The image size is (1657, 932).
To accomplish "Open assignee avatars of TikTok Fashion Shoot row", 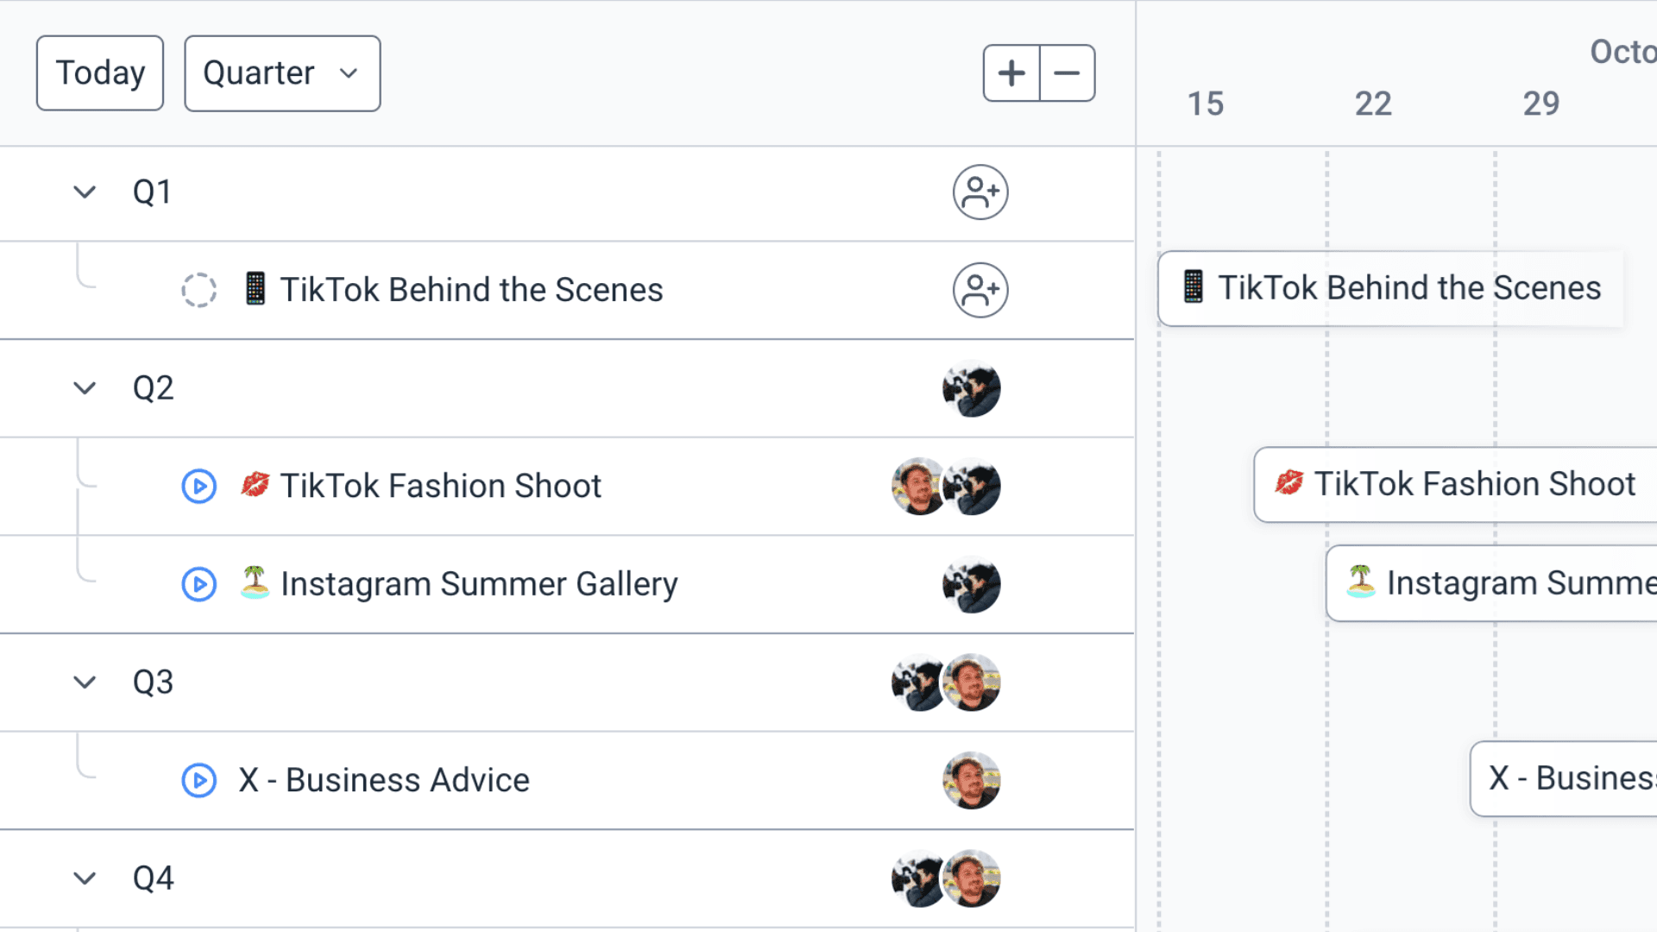I will pos(946,486).
